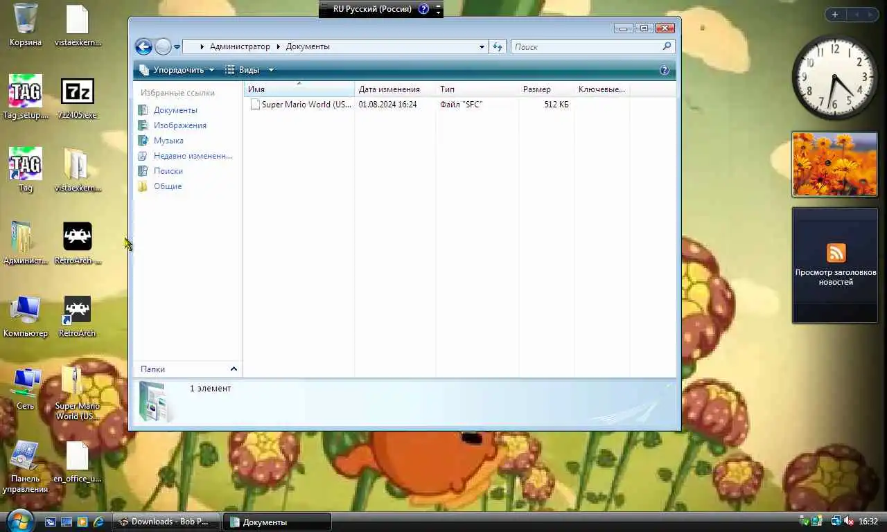Click the sidebar add gadget plus button
Viewport: 887px width, 532px height.
835,15
